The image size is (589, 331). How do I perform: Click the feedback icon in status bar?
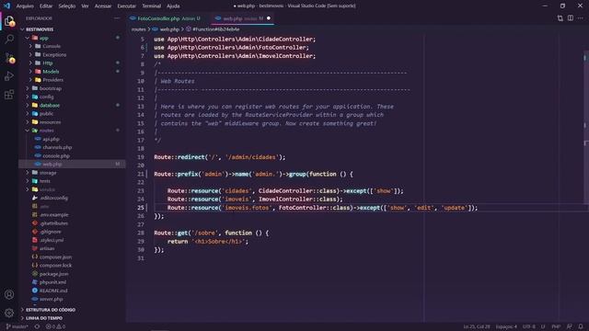(x=570, y=326)
